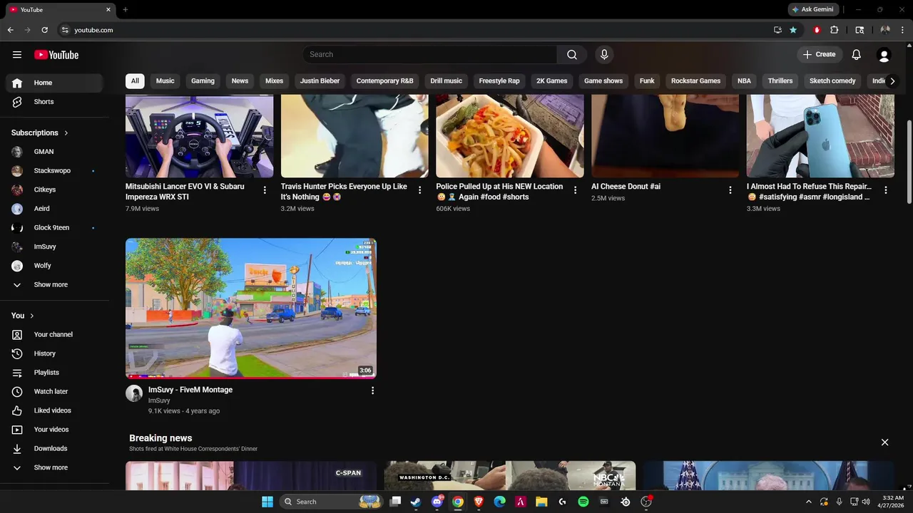Expand Subscriptions section chevron
The width and height of the screenshot is (913, 513).
[x=66, y=133]
